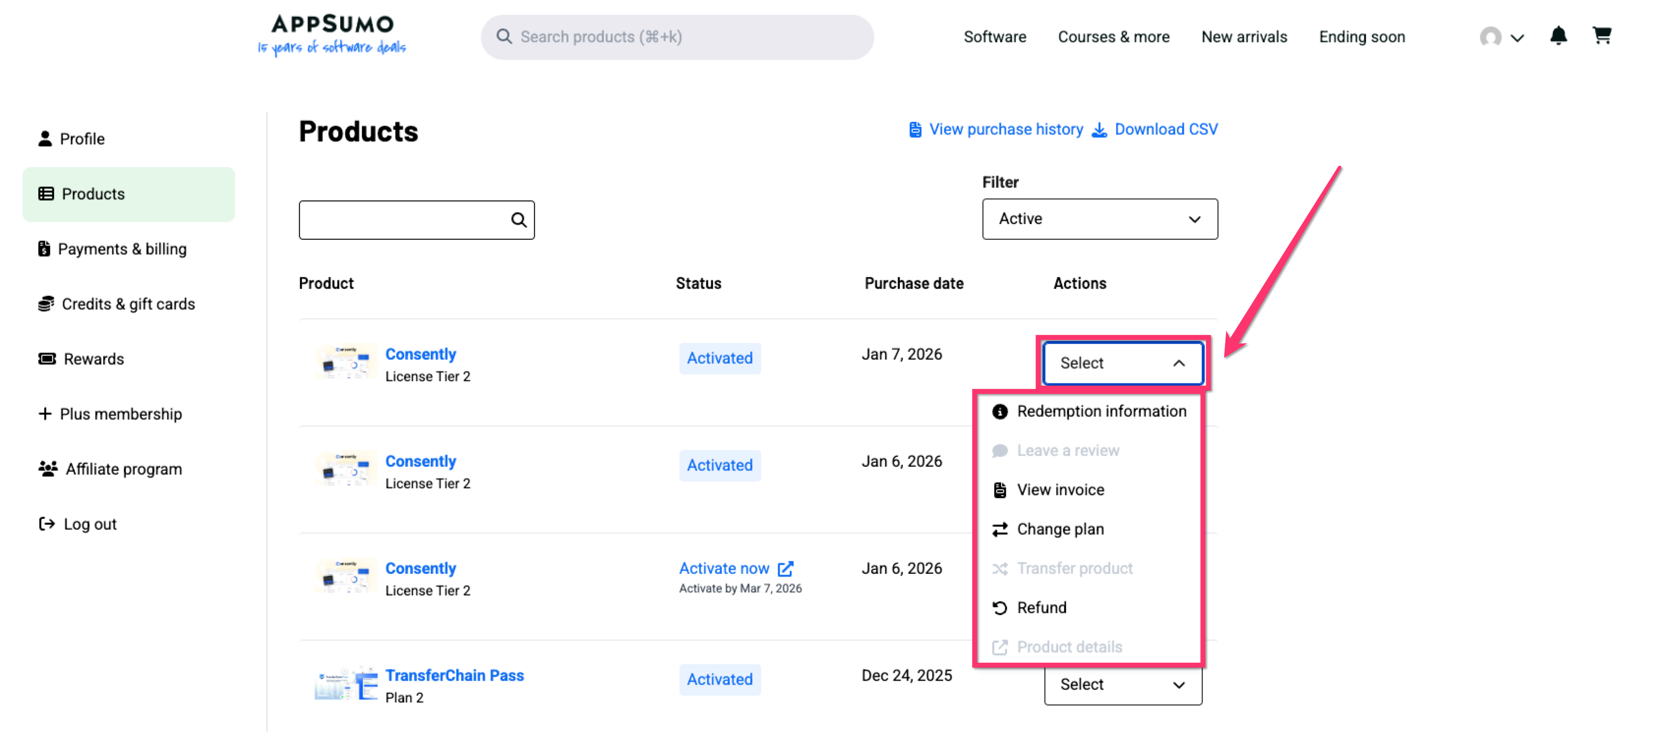This screenshot has height=732, width=1663.
Task: Focus the products filter text field
Action: click(x=404, y=220)
